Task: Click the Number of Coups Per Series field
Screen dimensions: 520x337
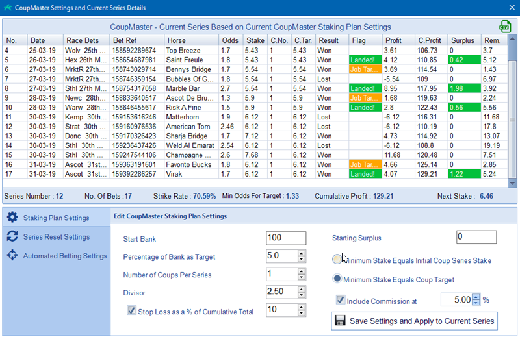Action: (x=281, y=274)
